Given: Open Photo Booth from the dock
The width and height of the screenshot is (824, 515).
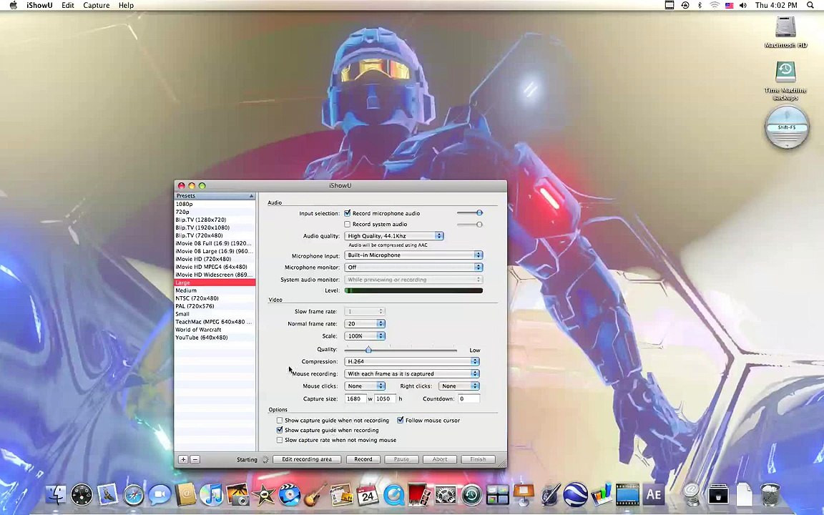Looking at the screenshot, I should point(419,494).
